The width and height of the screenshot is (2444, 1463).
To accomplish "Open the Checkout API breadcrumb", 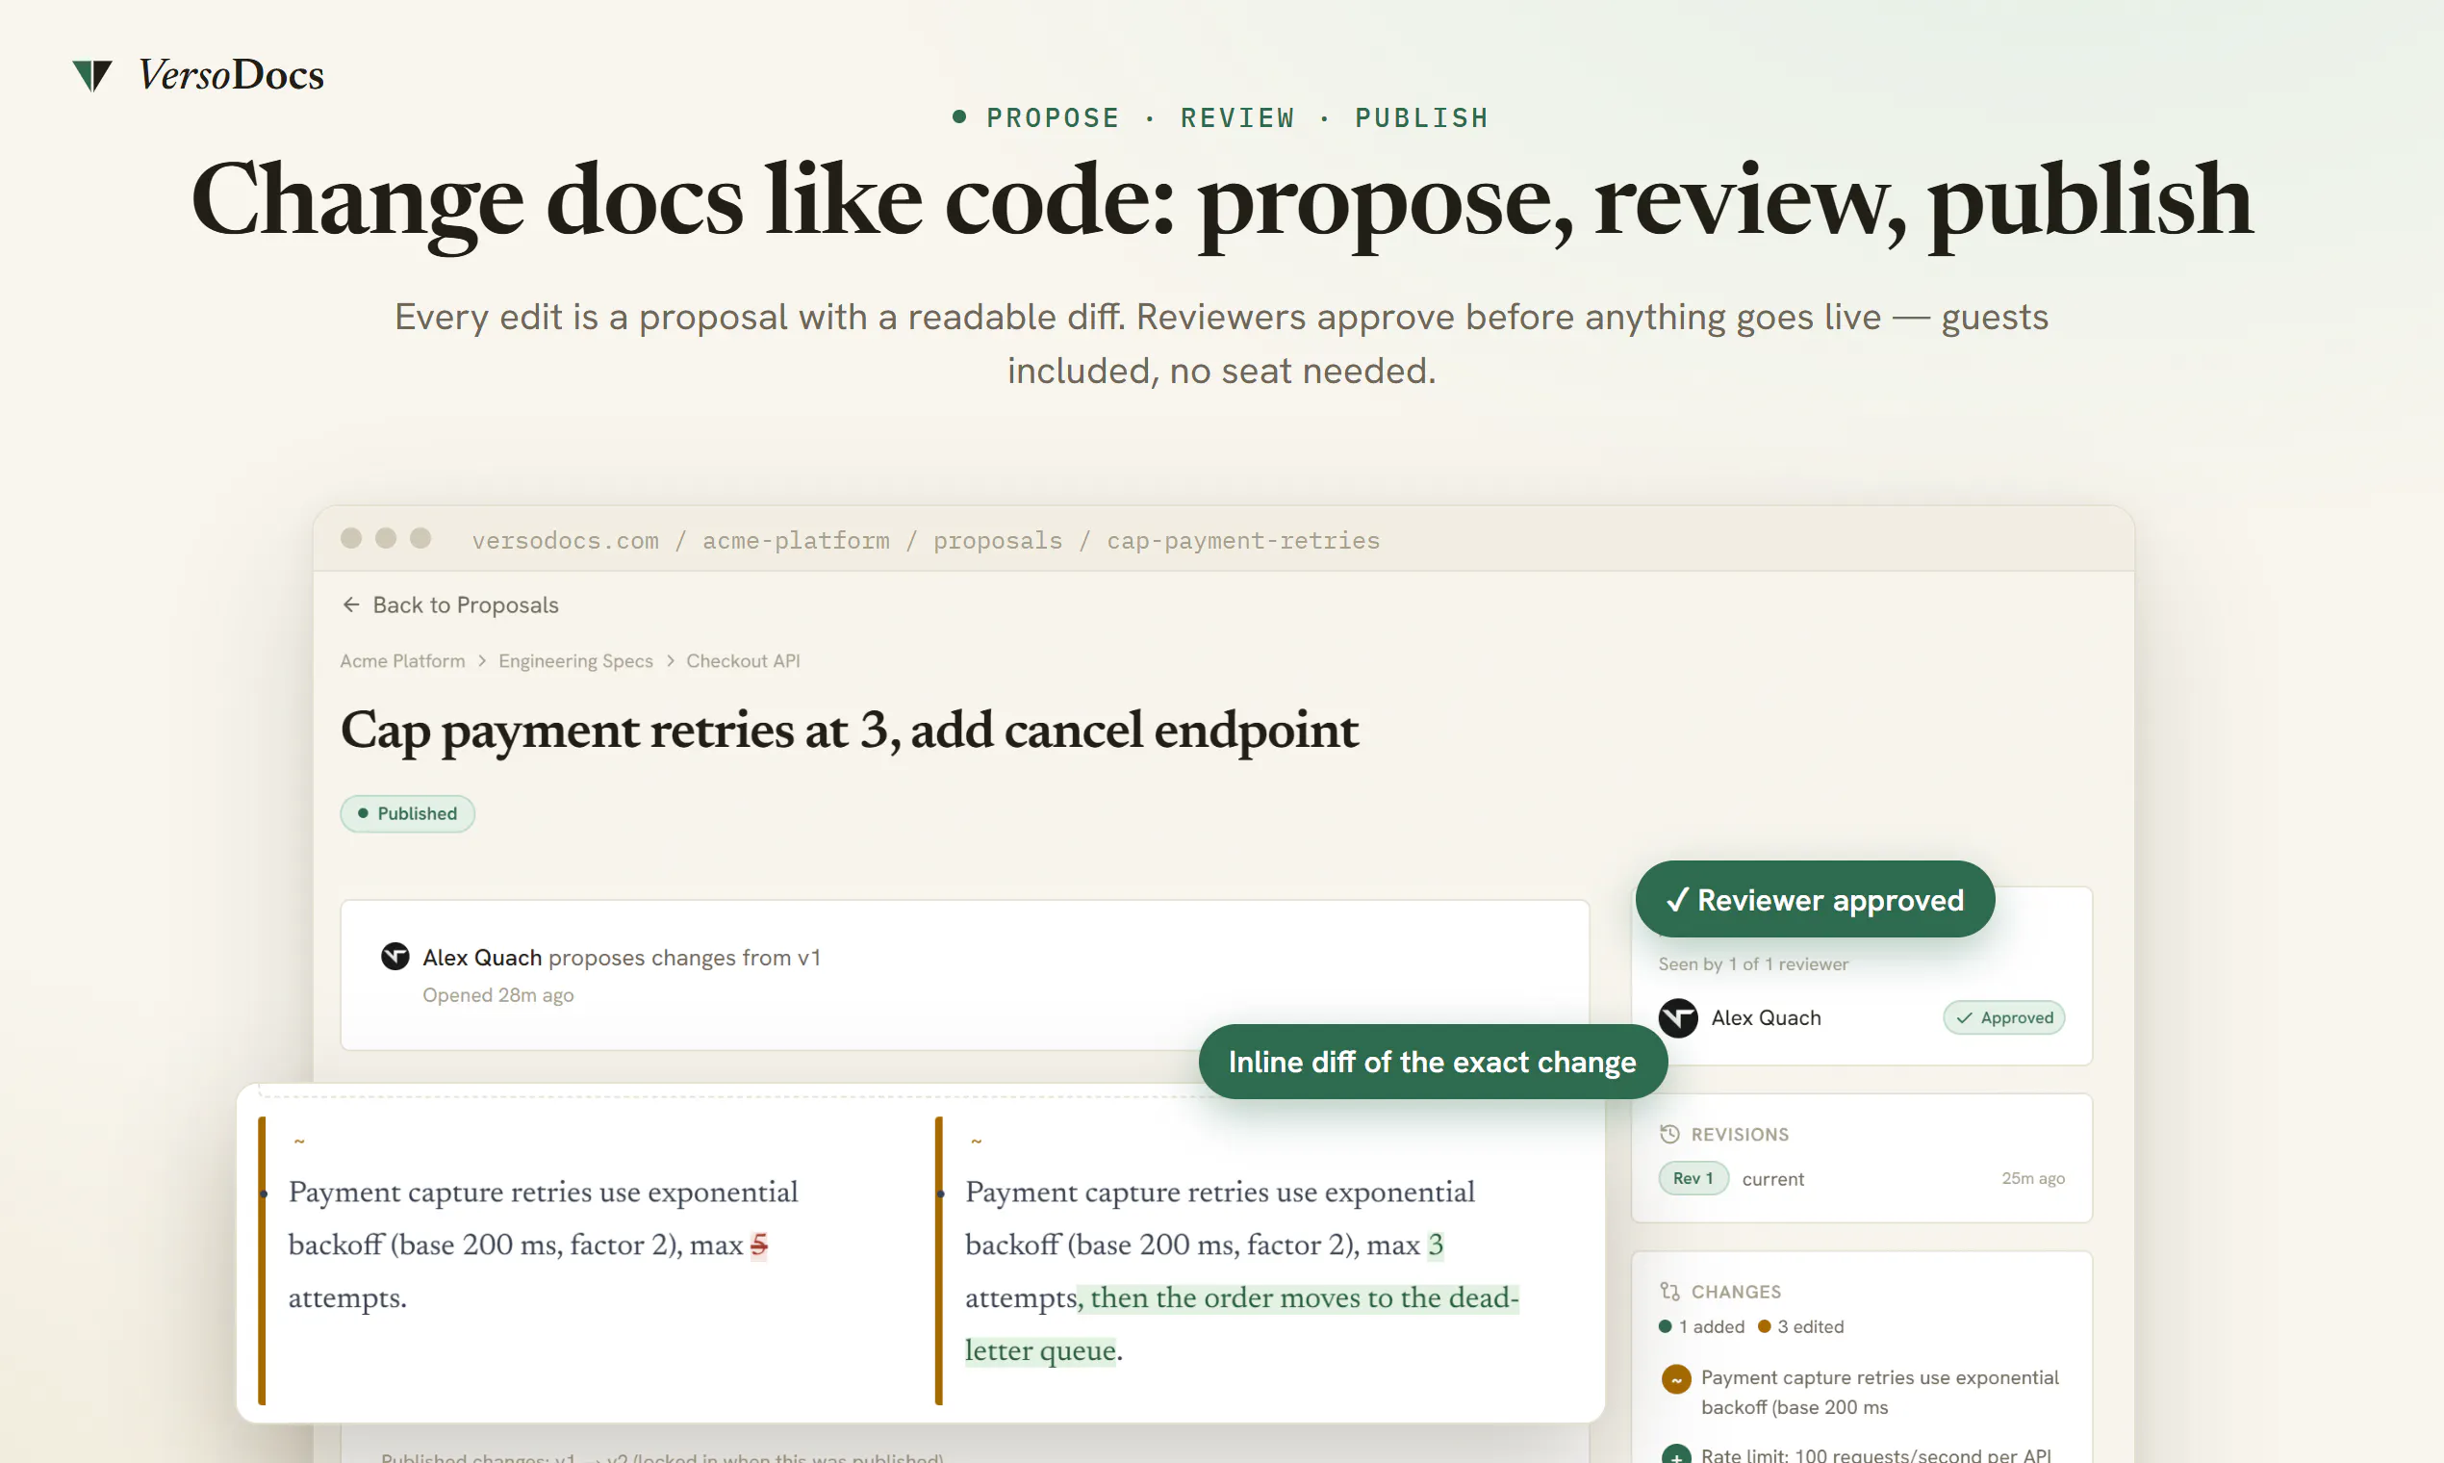I will 743,660.
